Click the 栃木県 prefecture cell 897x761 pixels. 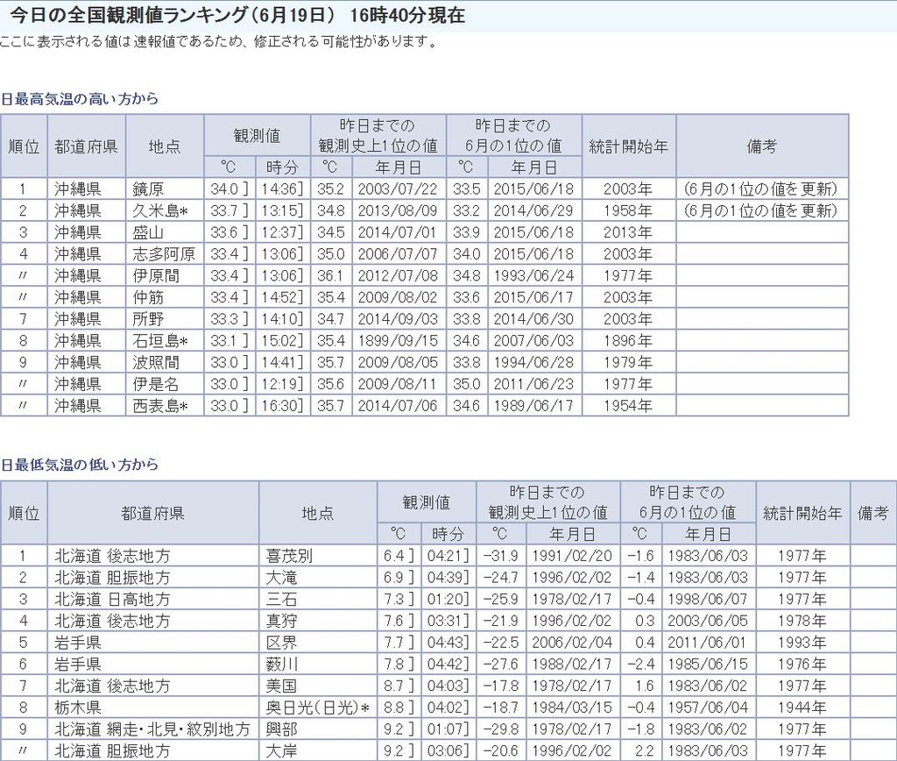(x=78, y=708)
